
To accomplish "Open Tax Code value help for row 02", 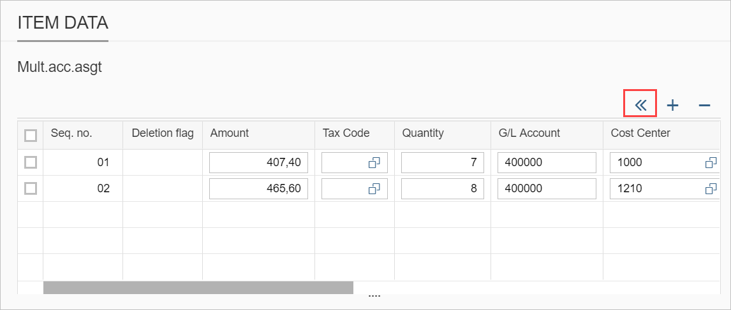I will pos(374,188).
